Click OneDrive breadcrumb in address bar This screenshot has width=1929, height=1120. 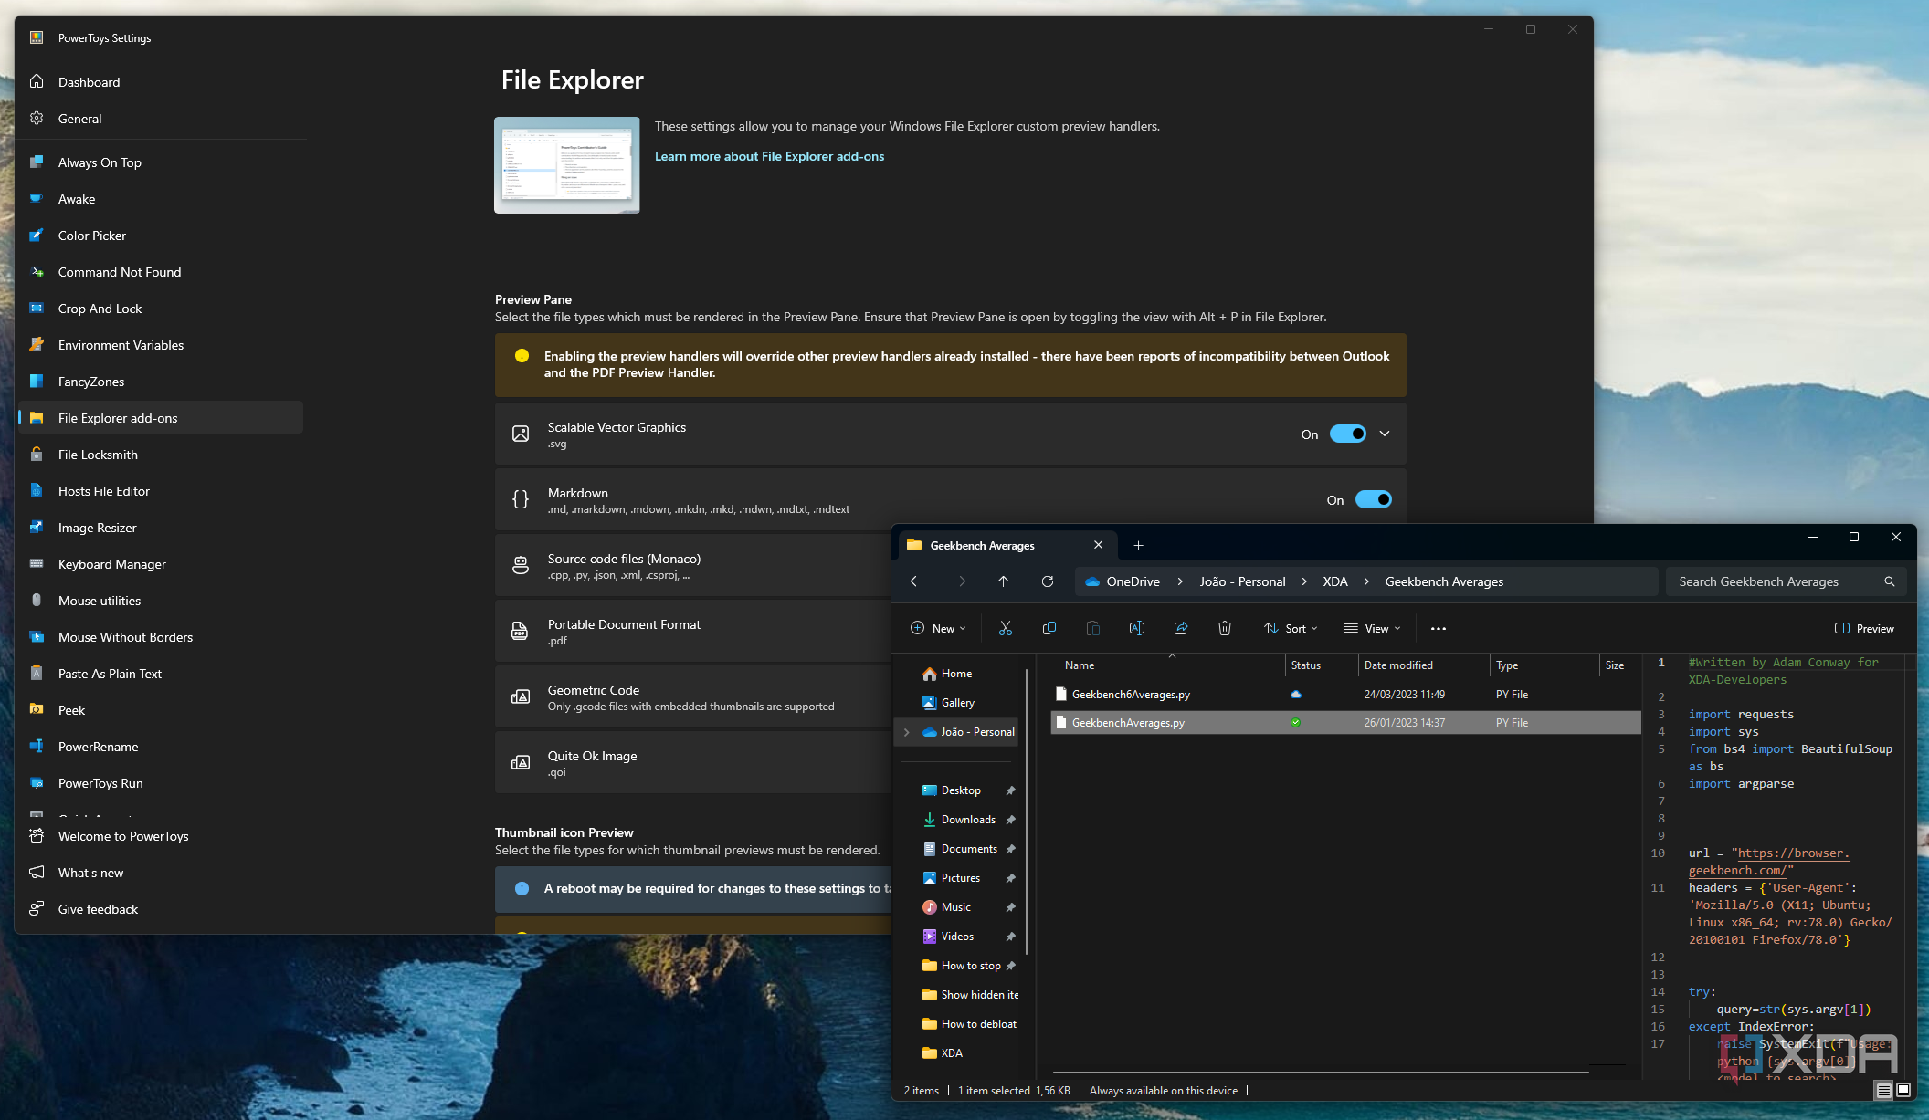pyautogui.click(x=1133, y=581)
